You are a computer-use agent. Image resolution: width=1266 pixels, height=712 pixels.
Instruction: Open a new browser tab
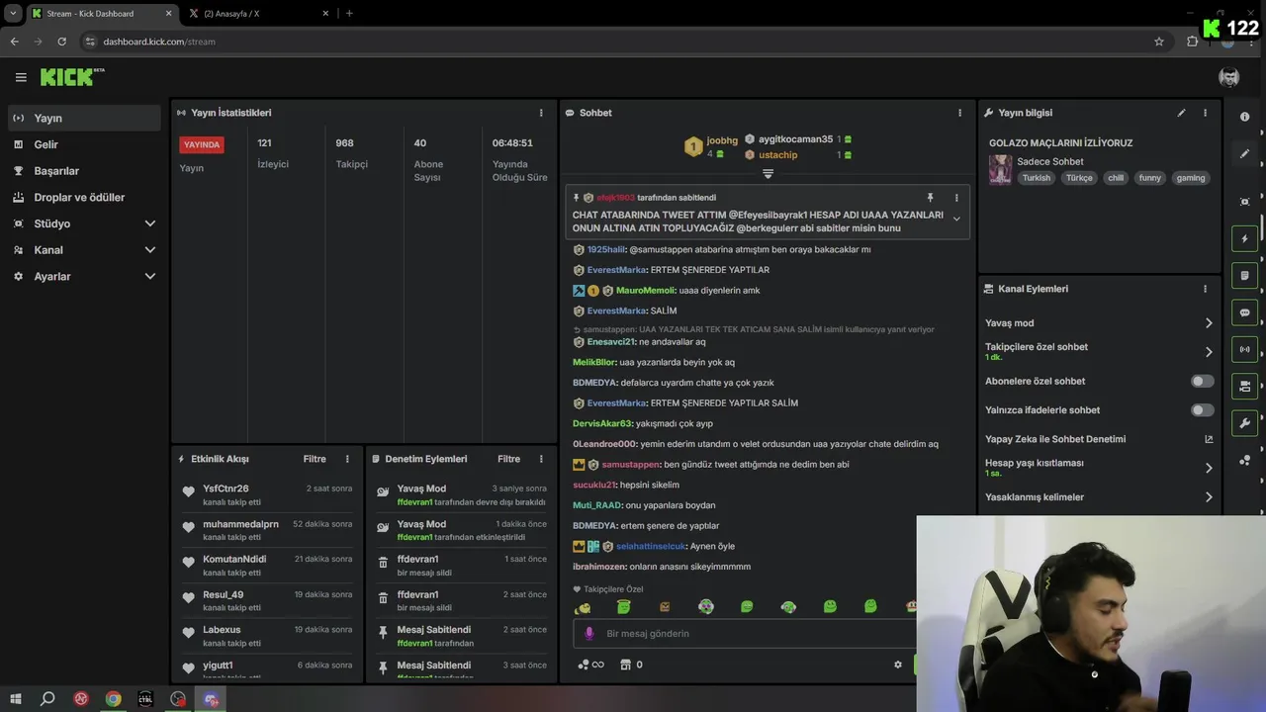point(349,13)
